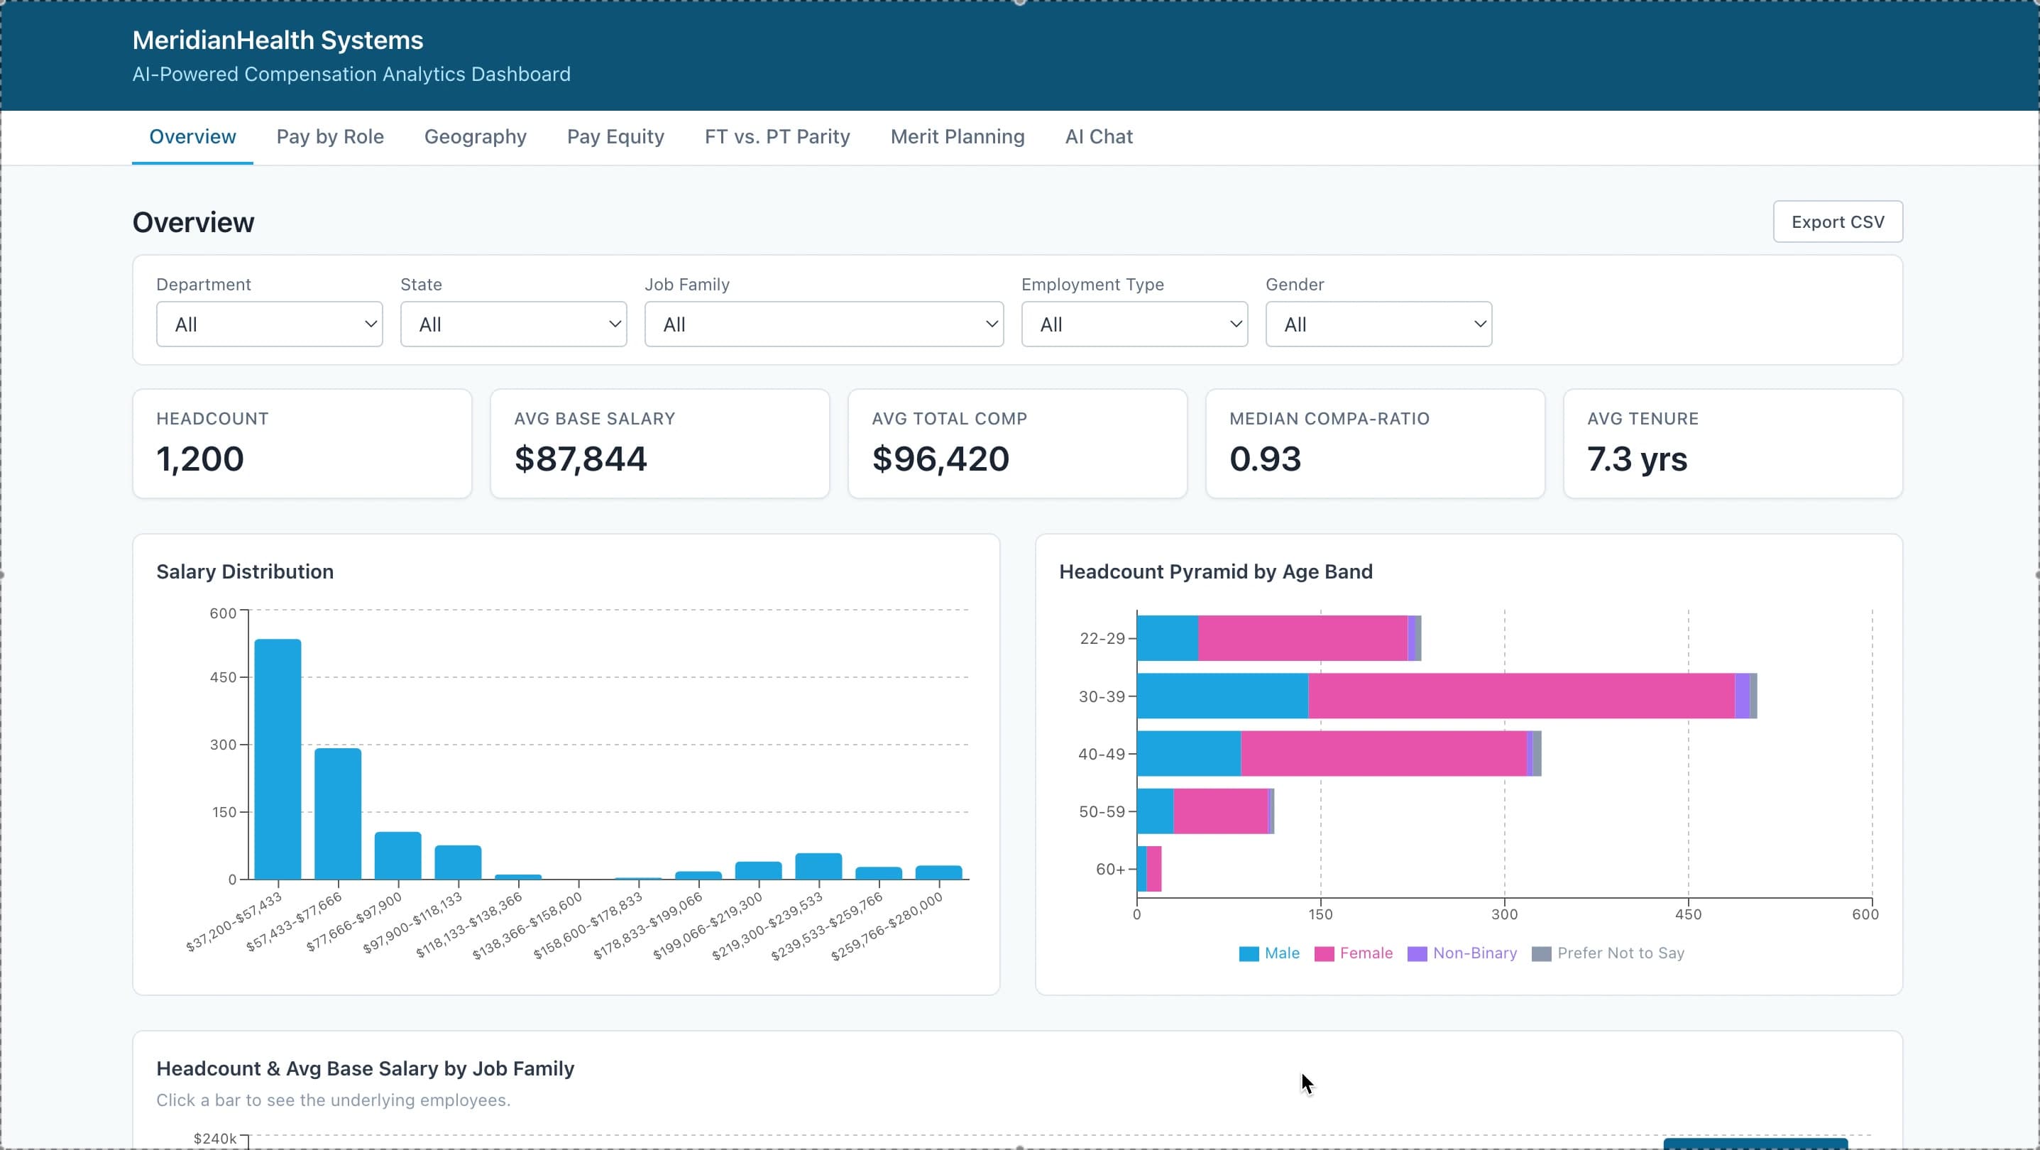Select the FT vs. PT Parity tab

coord(777,137)
